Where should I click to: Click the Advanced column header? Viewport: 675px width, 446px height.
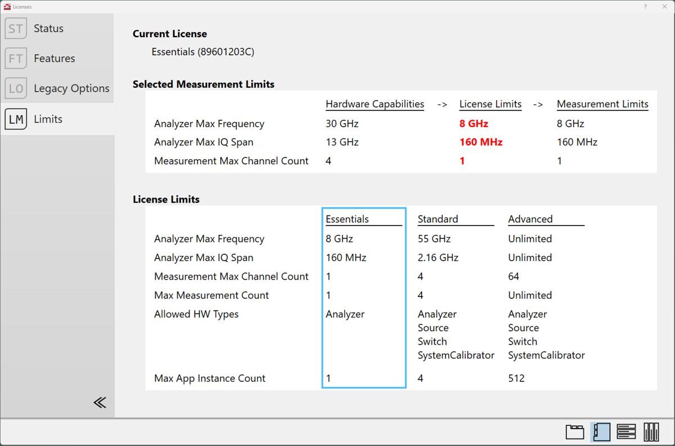(x=530, y=219)
